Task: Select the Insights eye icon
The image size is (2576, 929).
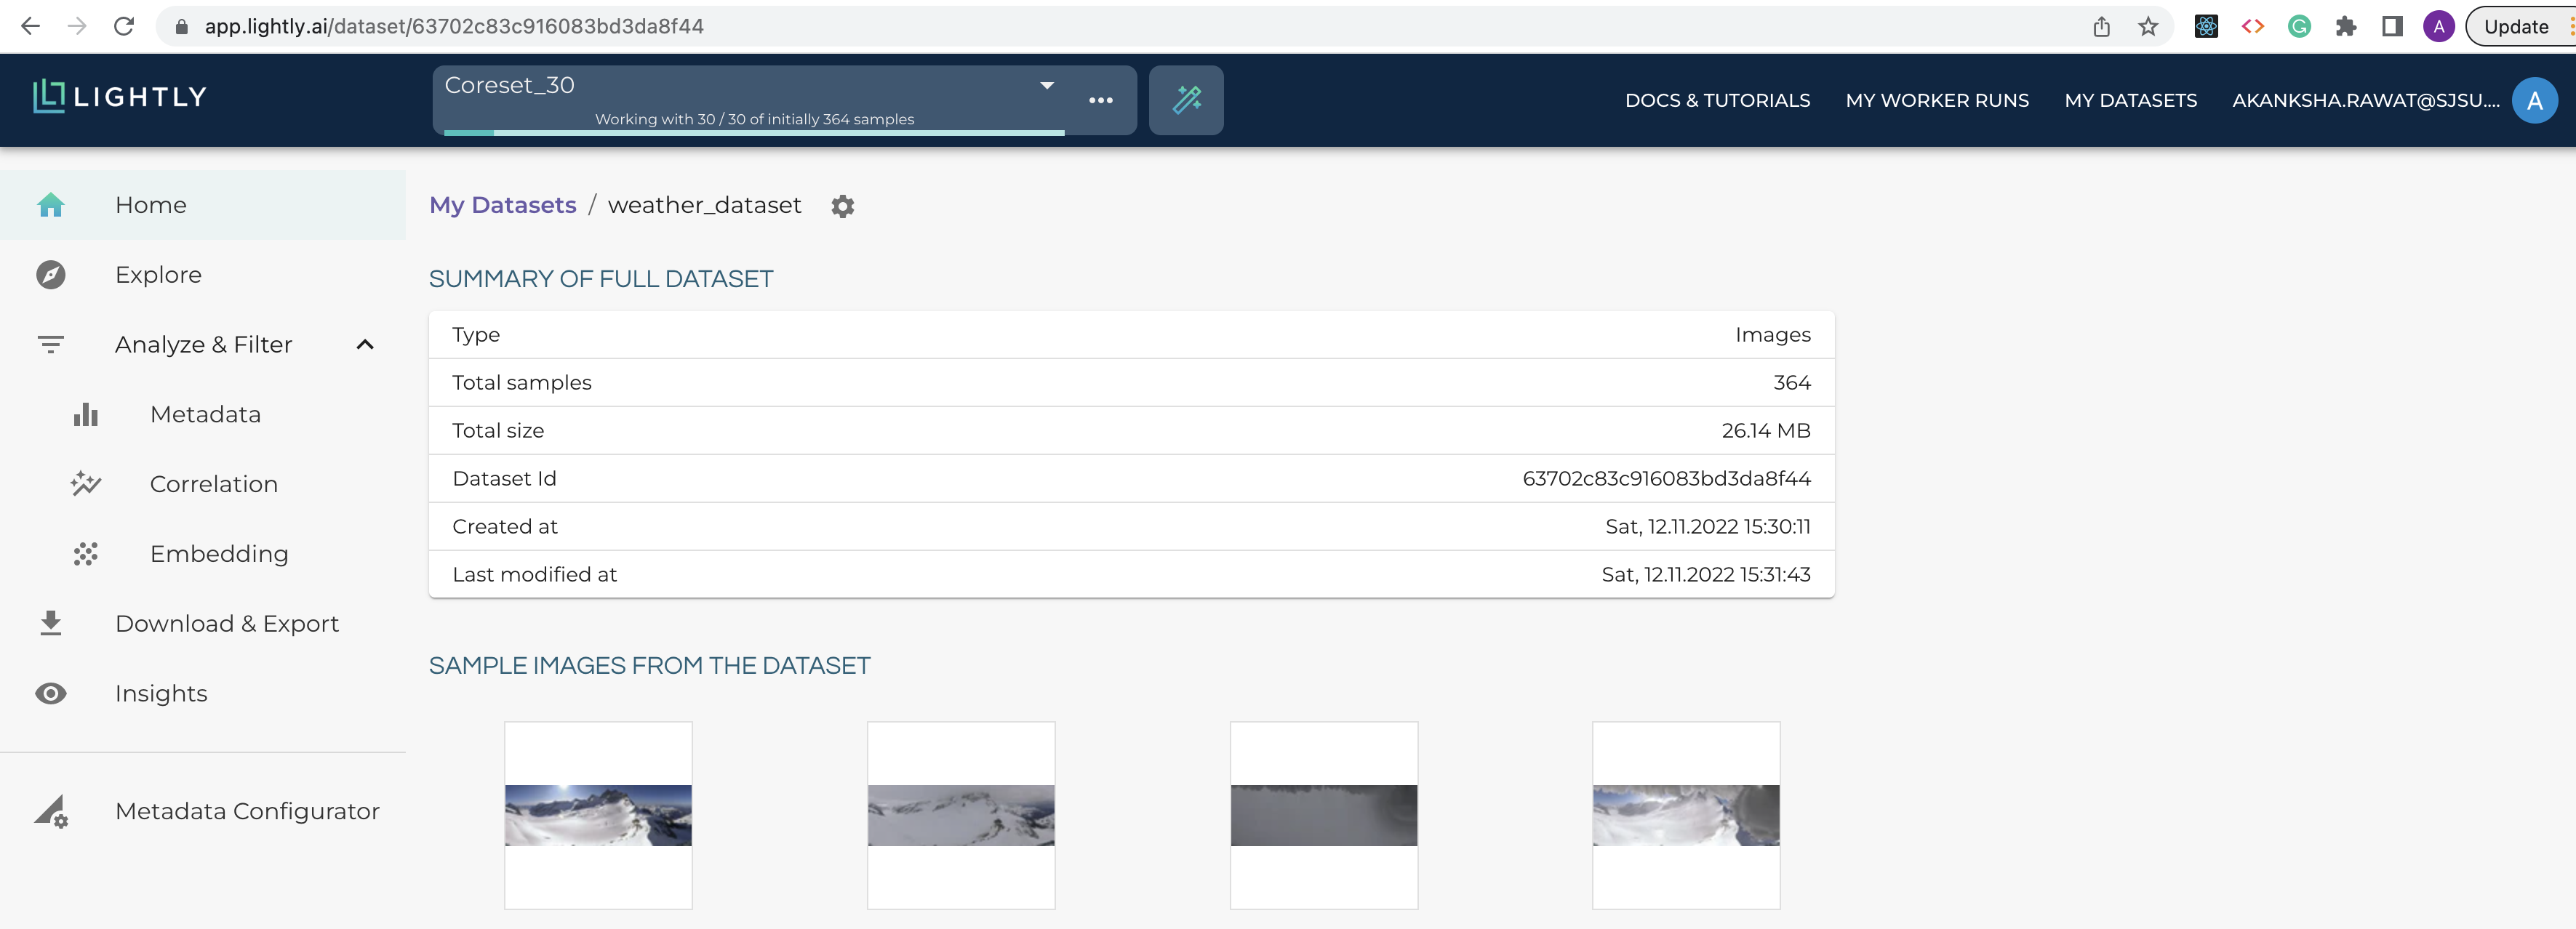Action: click(50, 692)
